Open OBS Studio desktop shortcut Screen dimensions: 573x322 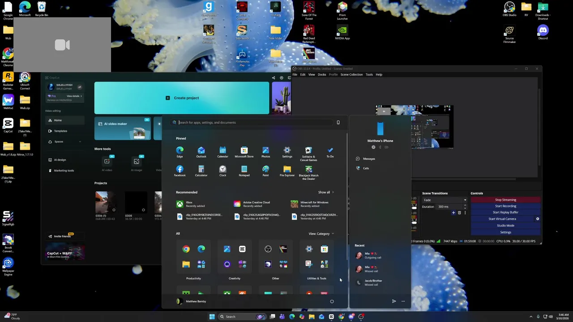[509, 9]
